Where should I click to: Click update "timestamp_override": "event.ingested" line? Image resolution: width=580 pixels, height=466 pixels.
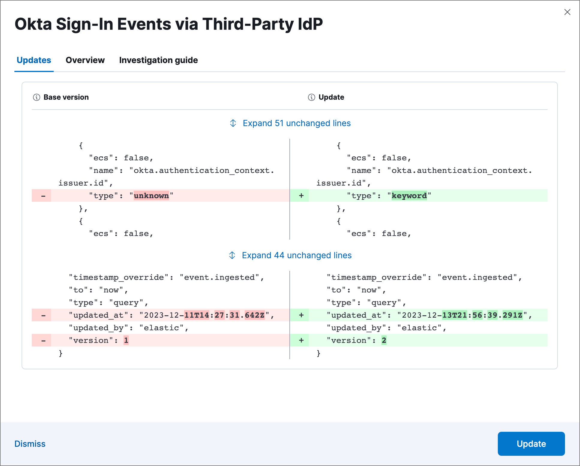coord(424,277)
